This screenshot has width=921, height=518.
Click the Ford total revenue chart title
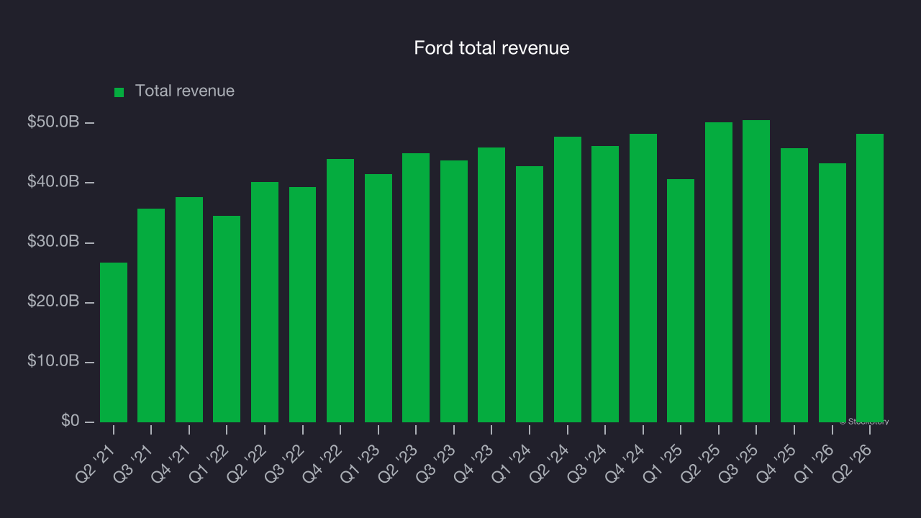(491, 48)
